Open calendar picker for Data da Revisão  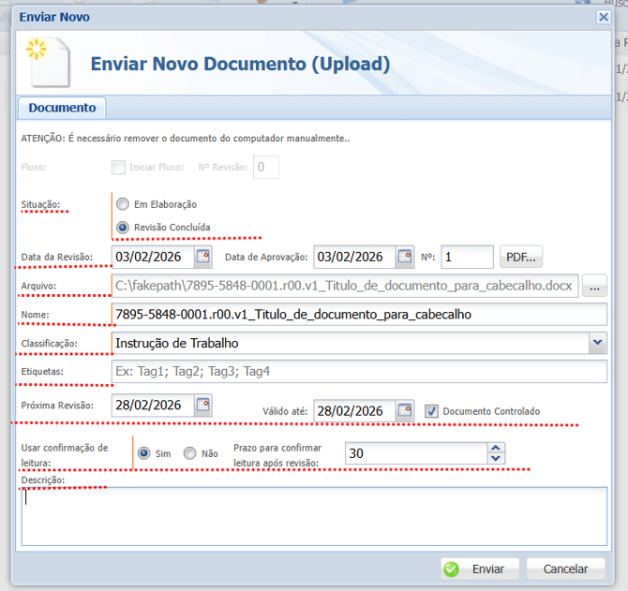coord(203,256)
